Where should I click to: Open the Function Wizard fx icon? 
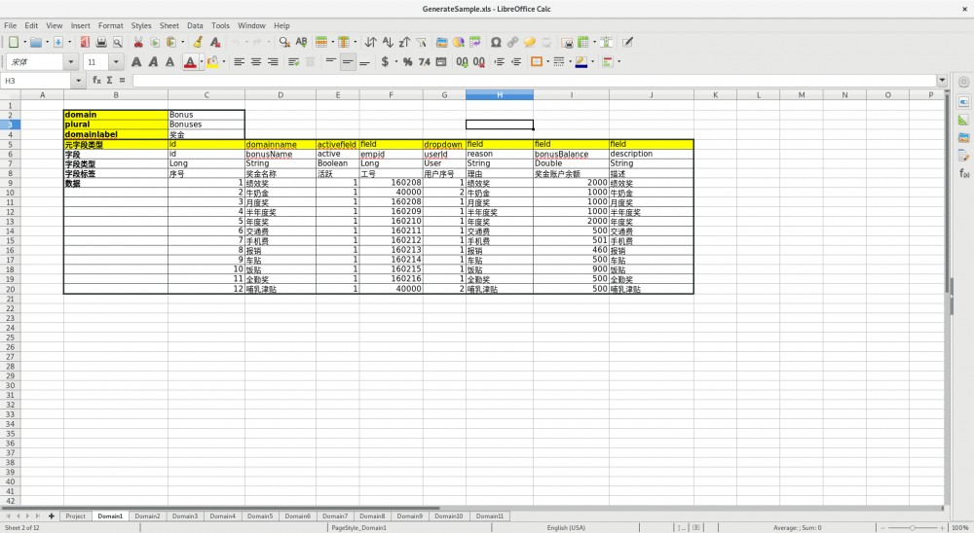click(x=96, y=80)
